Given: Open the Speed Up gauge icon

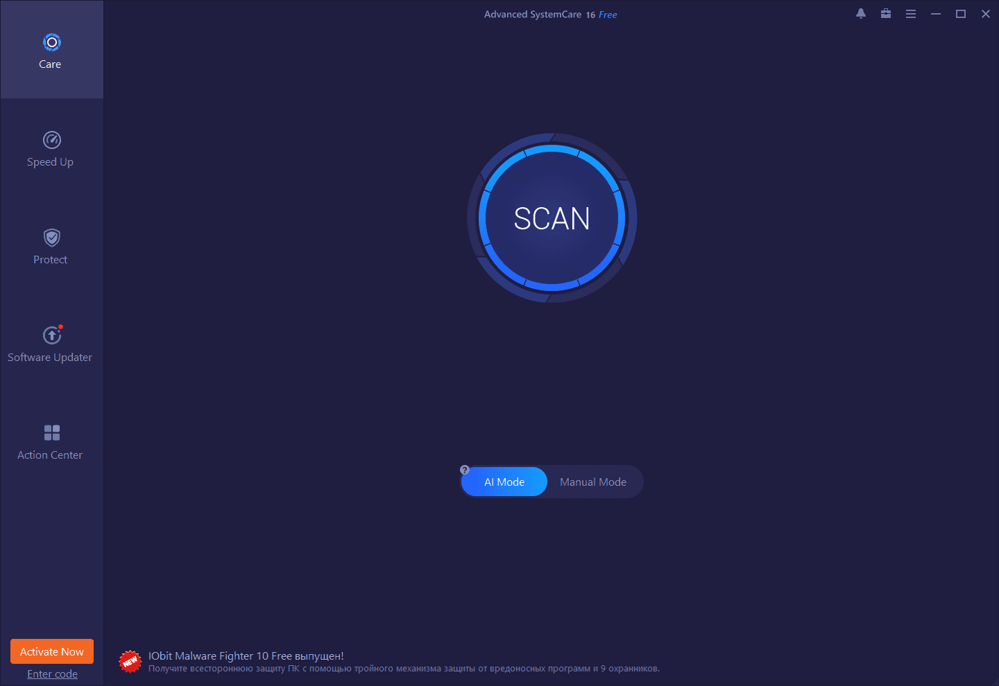Looking at the screenshot, I should click(x=51, y=140).
